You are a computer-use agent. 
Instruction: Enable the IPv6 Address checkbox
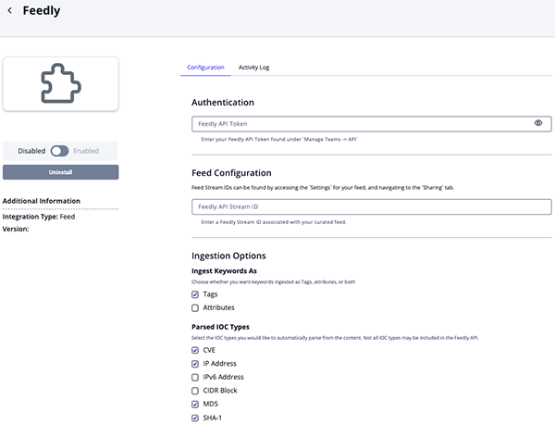point(195,377)
